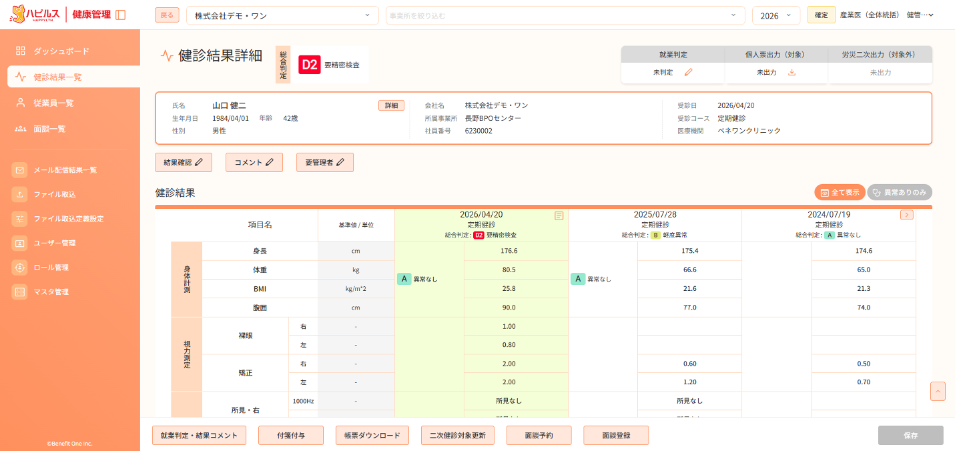Toggle the sidebar collapse icon beside 健康管理
This screenshot has height=451, width=955.
[x=120, y=15]
